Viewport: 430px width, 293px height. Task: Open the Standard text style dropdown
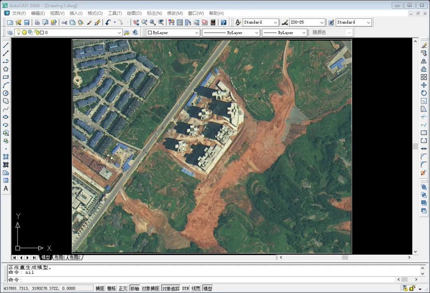click(276, 22)
